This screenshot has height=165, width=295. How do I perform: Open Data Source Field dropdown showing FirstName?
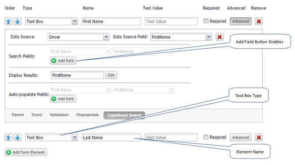(x=209, y=37)
